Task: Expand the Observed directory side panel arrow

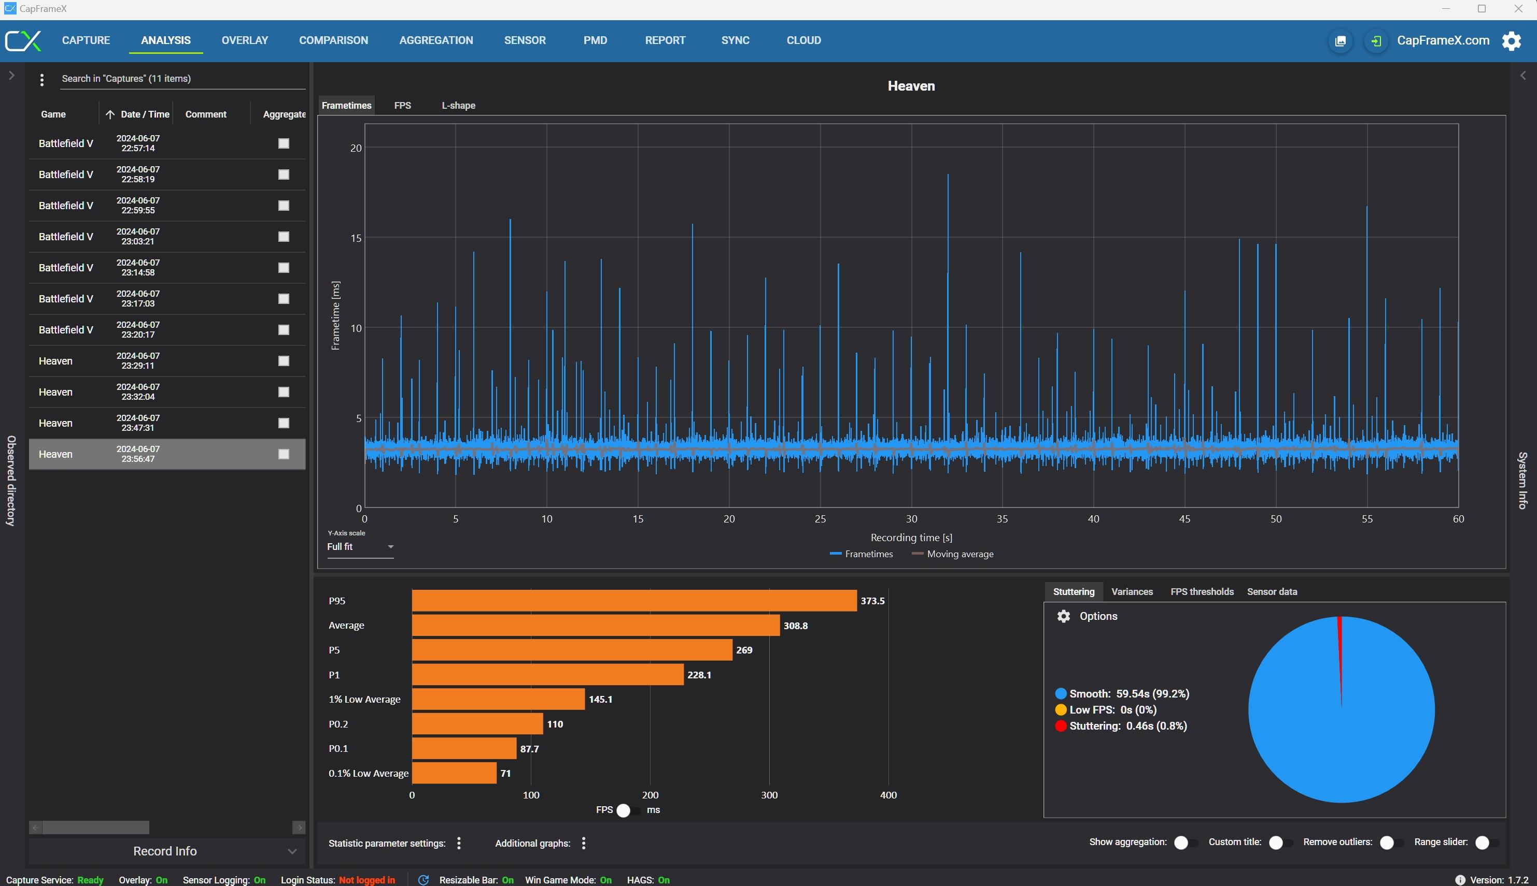Action: point(11,76)
